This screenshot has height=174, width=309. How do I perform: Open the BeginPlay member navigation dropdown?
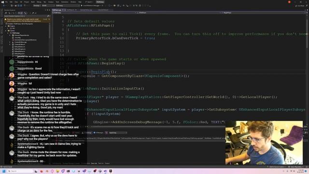[264, 13]
